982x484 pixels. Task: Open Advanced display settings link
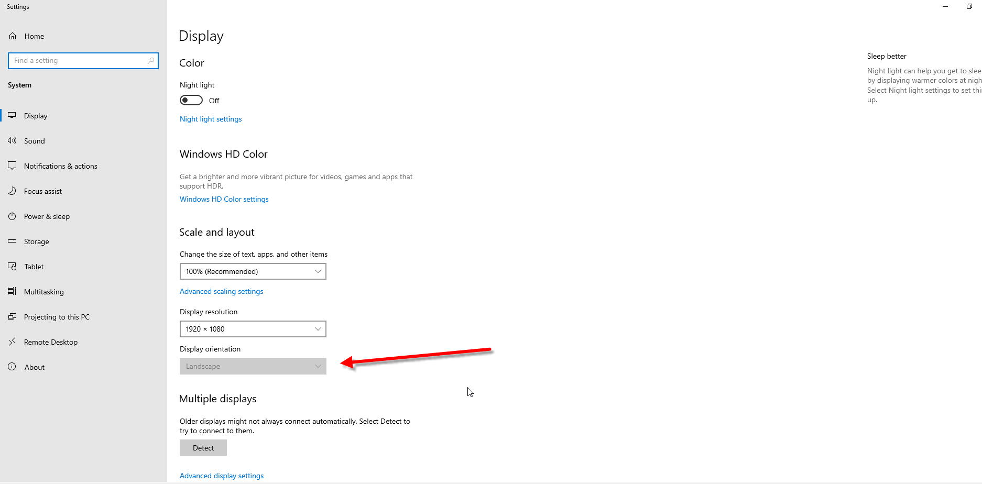(222, 476)
